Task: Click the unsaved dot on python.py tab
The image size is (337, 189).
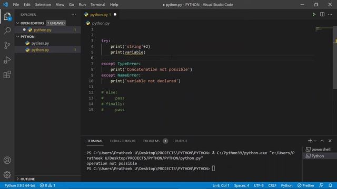Action: [115, 15]
